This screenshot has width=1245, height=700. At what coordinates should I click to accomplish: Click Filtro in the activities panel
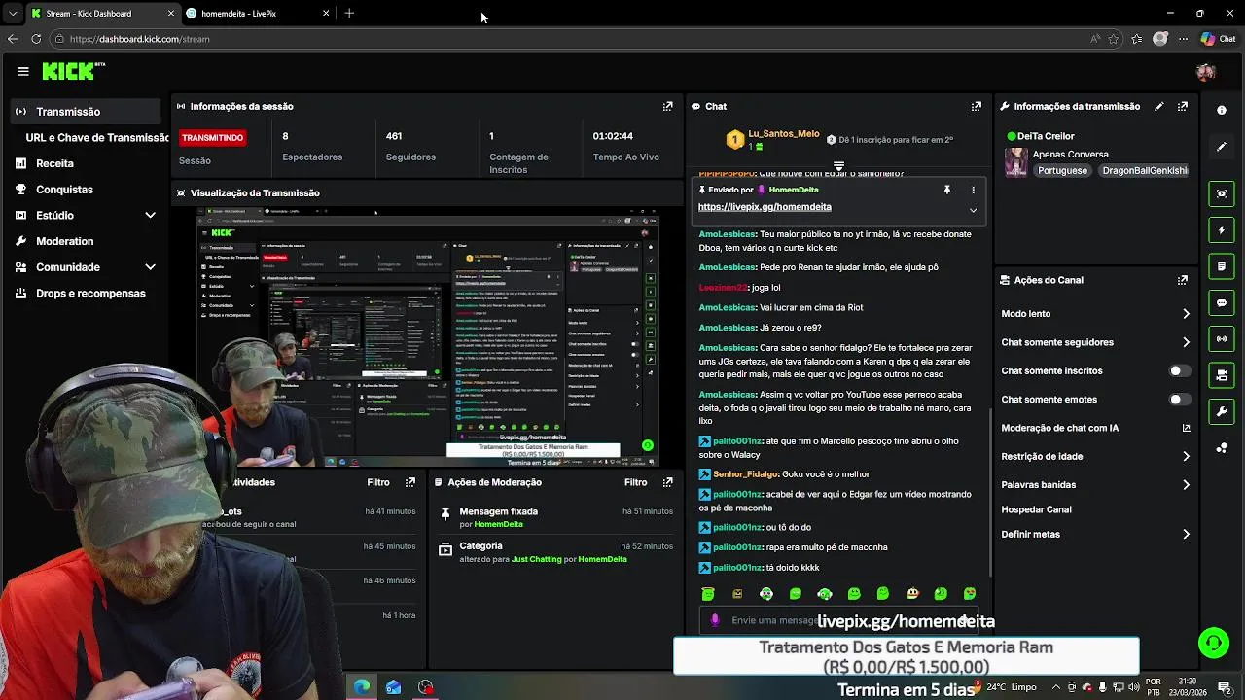pos(378,482)
